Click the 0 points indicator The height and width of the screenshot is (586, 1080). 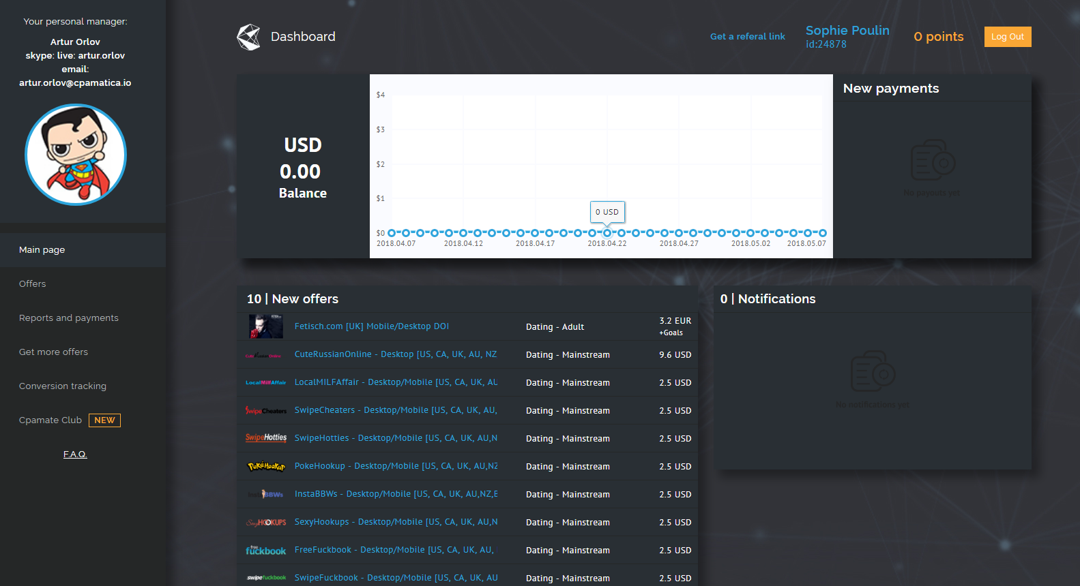click(939, 37)
